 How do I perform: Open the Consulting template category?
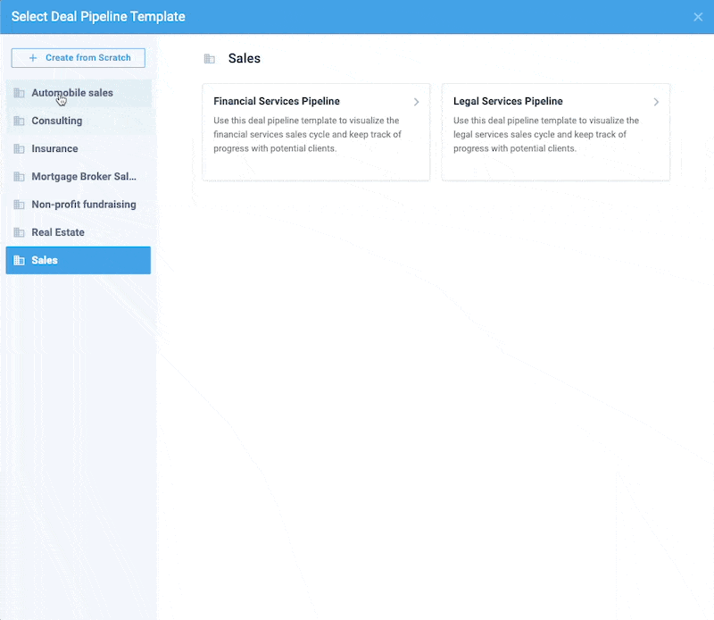[x=56, y=121]
